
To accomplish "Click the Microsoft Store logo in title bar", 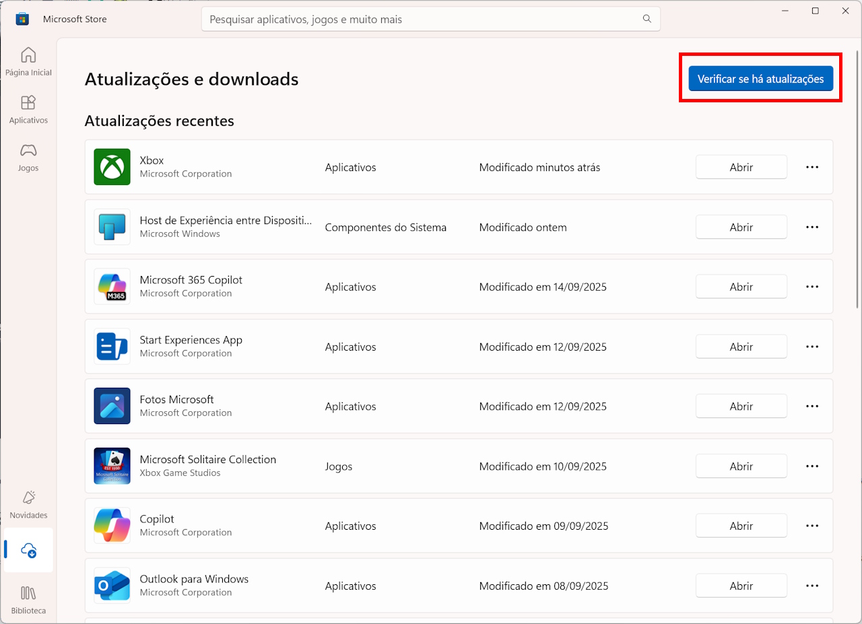I will point(22,19).
